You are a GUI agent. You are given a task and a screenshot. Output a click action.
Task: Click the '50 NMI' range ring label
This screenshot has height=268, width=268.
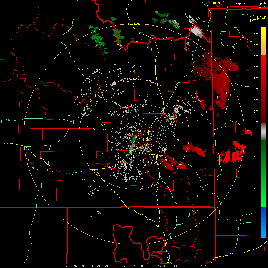point(134,79)
